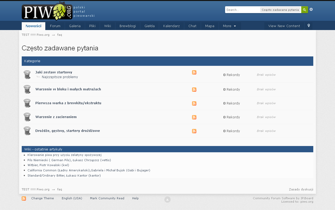Click beer mug icon beside Pierwsza warka
This screenshot has height=210, width=335.
click(x=27, y=103)
